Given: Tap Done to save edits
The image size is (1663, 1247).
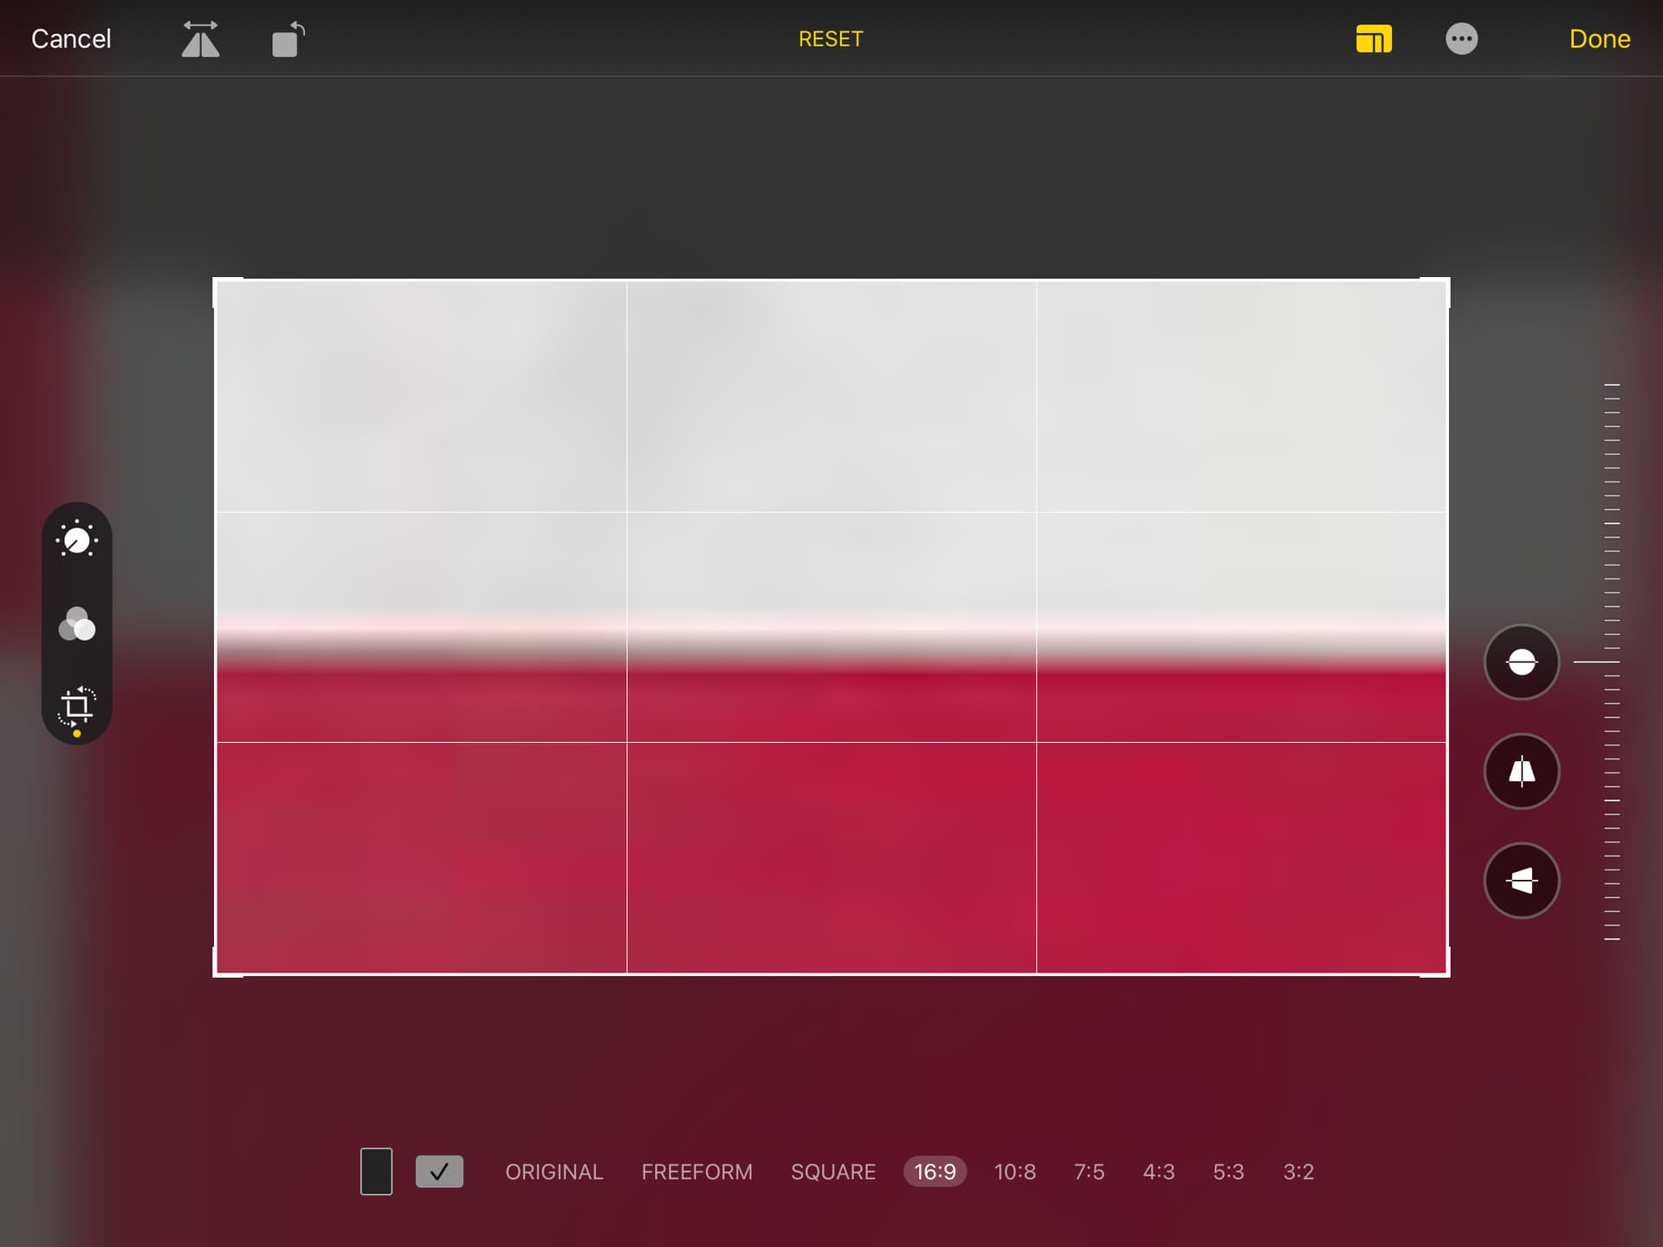Looking at the screenshot, I should pos(1599,39).
